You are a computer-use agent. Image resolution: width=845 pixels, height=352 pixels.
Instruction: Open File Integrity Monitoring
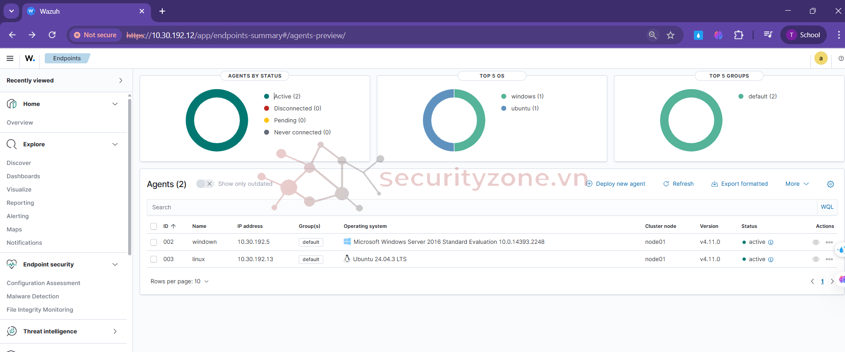tap(40, 309)
